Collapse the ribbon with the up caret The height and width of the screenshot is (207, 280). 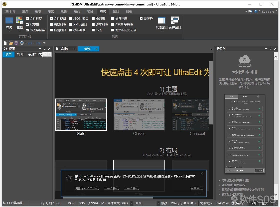tap(246, 11)
